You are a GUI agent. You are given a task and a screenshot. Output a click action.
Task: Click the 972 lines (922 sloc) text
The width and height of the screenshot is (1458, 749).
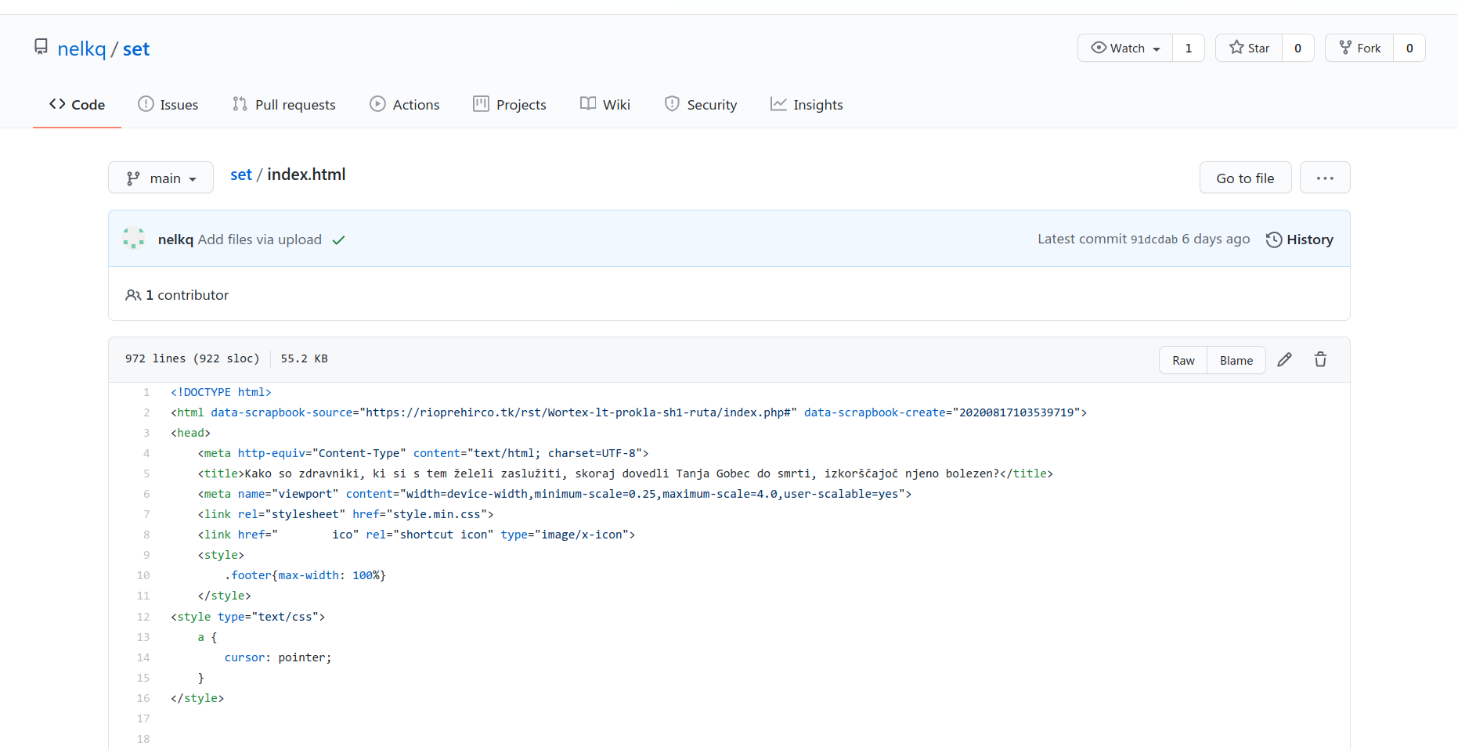coord(192,358)
